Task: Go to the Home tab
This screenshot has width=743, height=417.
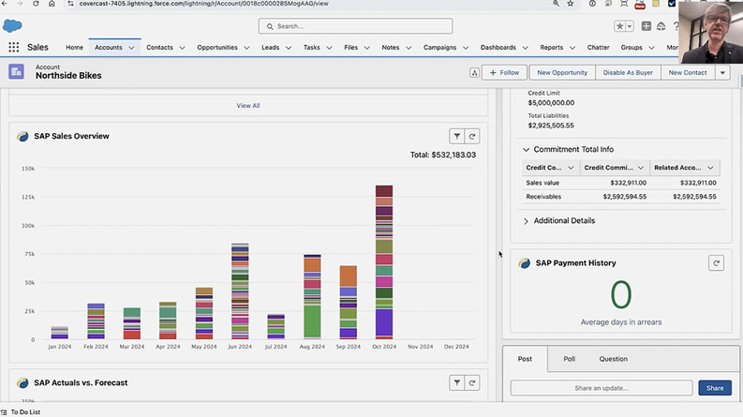Action: tap(74, 48)
